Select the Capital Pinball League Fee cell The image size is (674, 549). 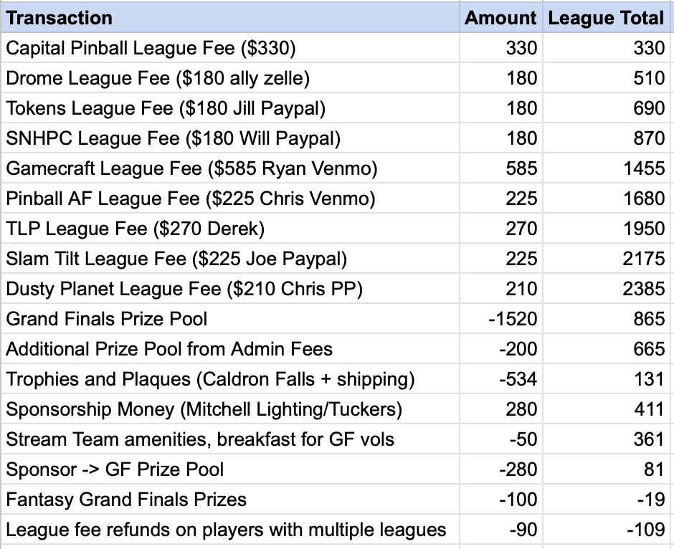tap(151, 48)
